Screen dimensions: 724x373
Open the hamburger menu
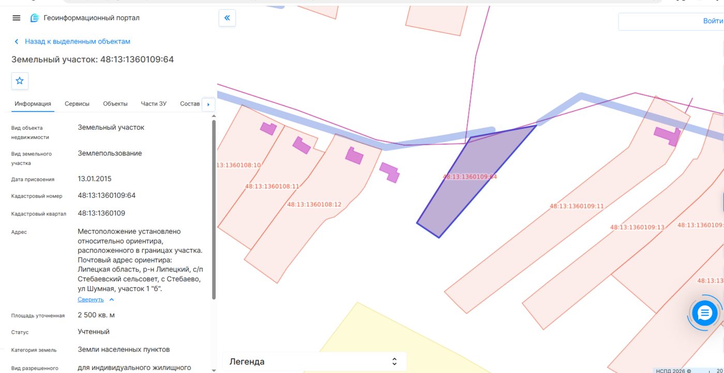coord(17,18)
